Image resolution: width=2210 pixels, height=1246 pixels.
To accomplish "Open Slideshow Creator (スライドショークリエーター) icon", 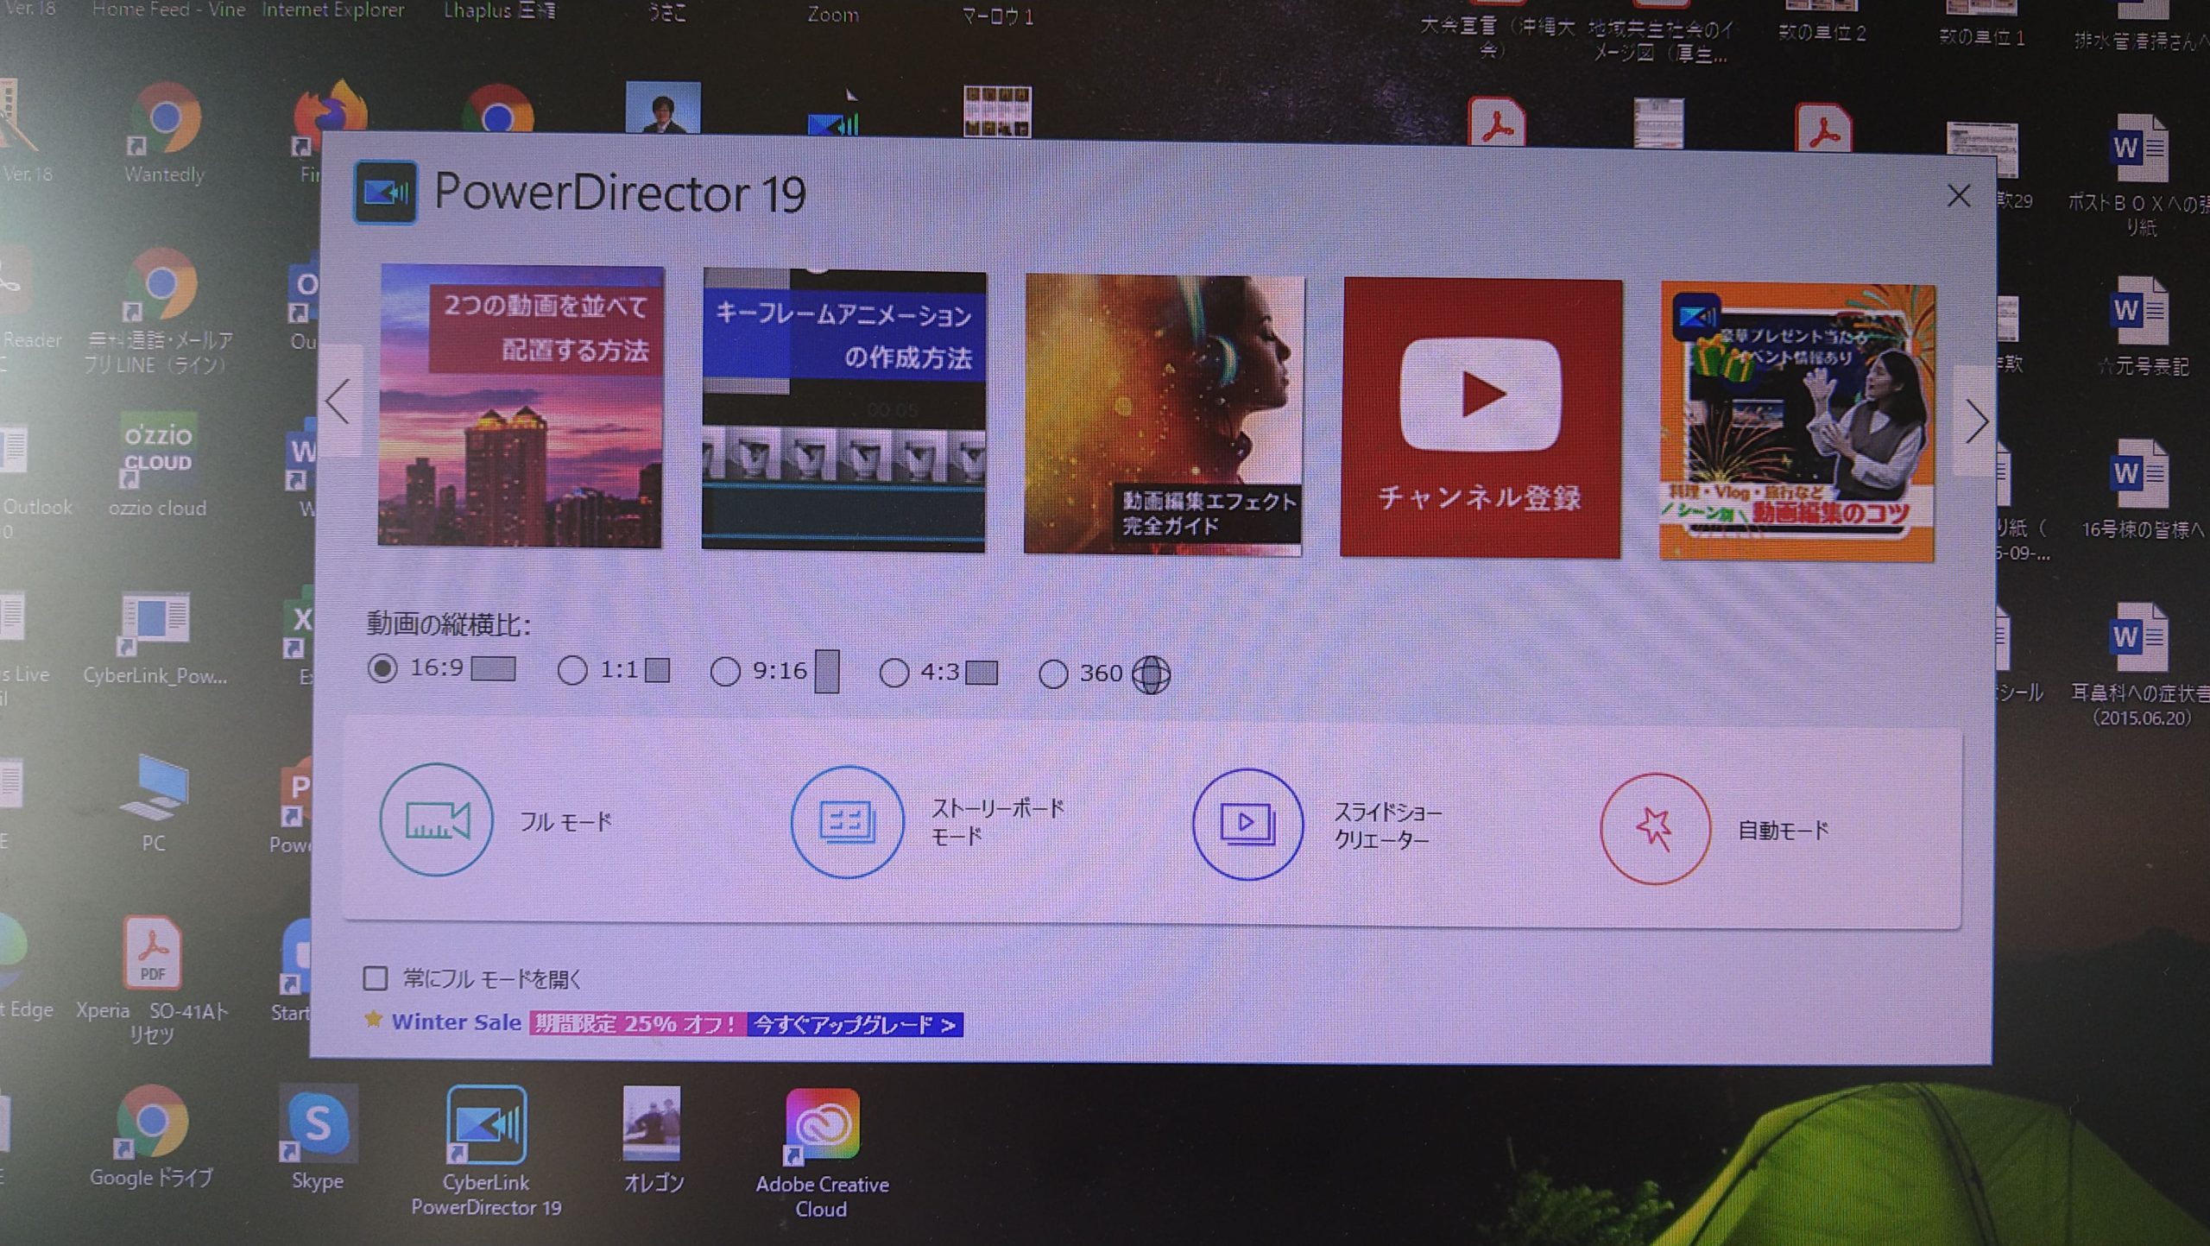I will pos(1247,824).
